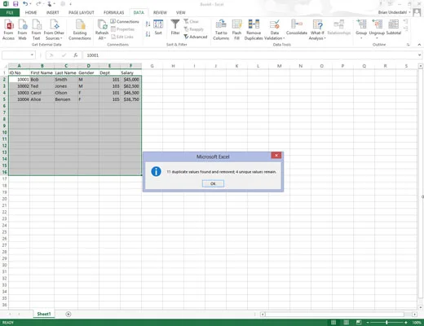424x326 pixels.
Task: Expand the From Other Sources dropdown
Action: [x=54, y=30]
